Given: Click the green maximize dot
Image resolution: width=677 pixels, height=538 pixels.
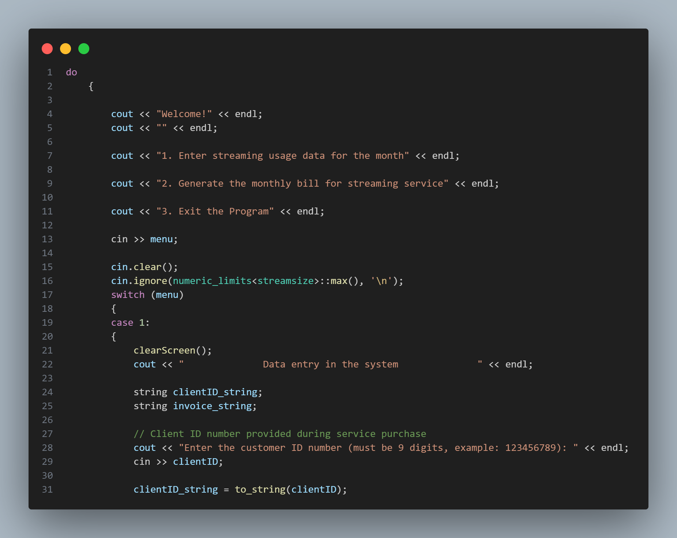Looking at the screenshot, I should 84,49.
